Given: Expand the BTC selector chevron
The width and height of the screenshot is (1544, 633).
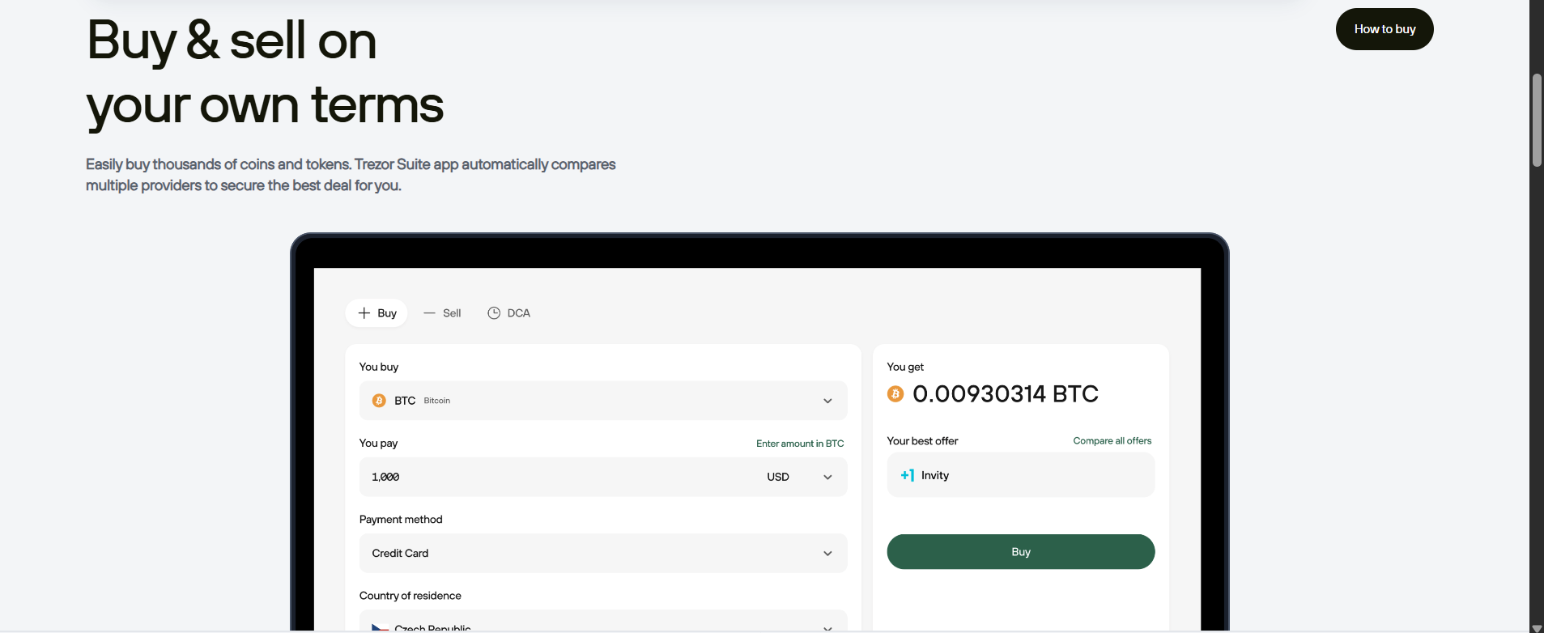Looking at the screenshot, I should tap(827, 401).
